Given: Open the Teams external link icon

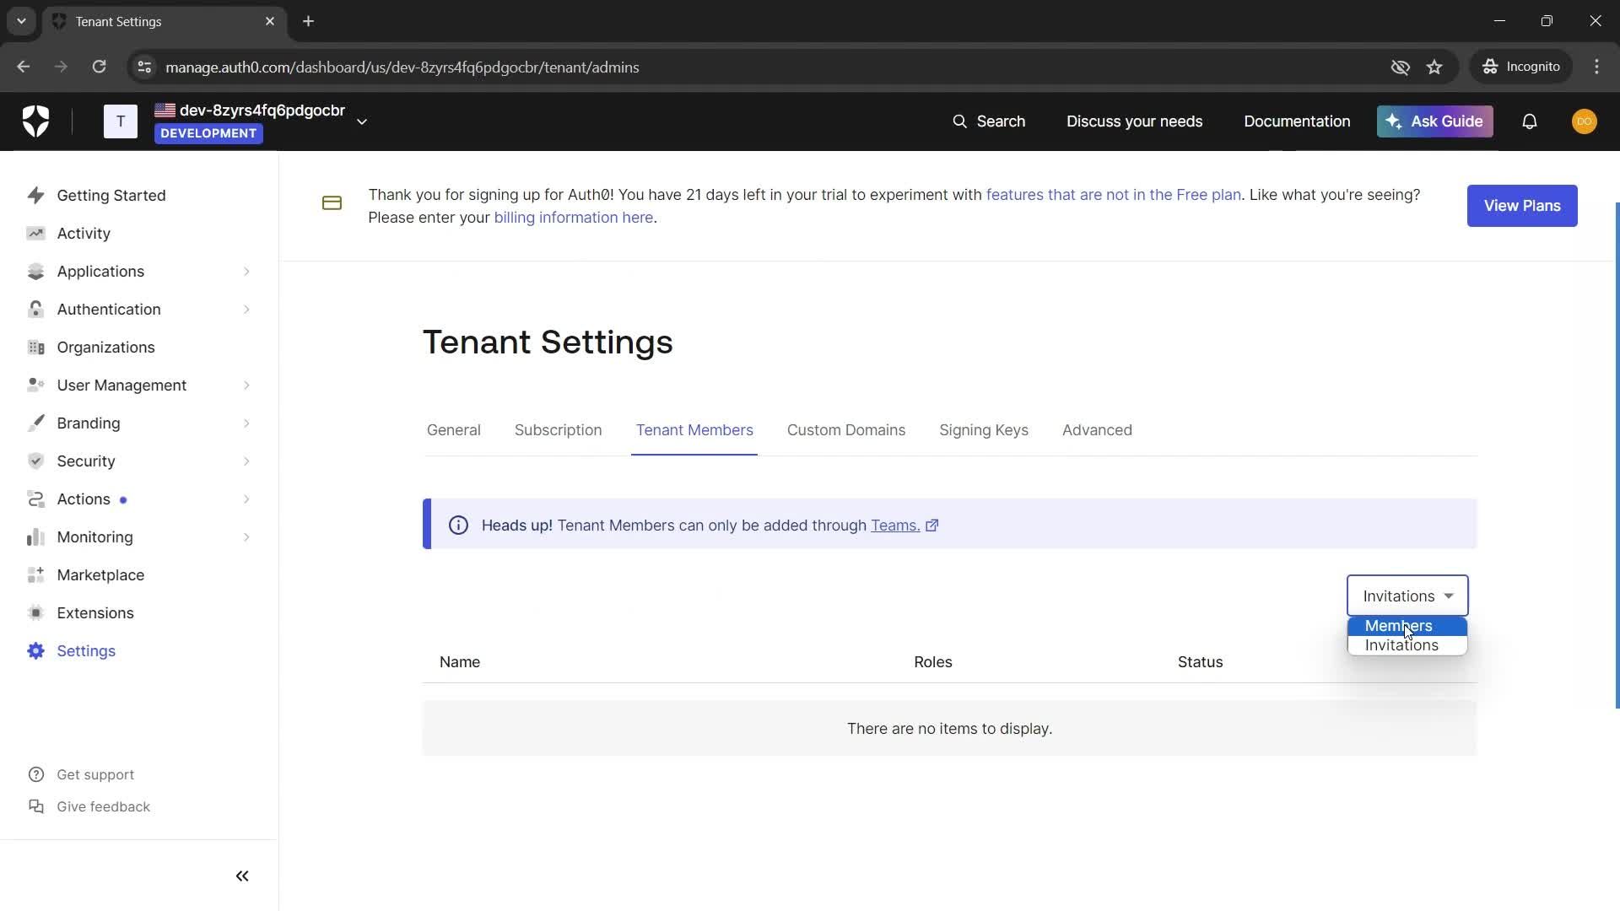Looking at the screenshot, I should (931, 526).
